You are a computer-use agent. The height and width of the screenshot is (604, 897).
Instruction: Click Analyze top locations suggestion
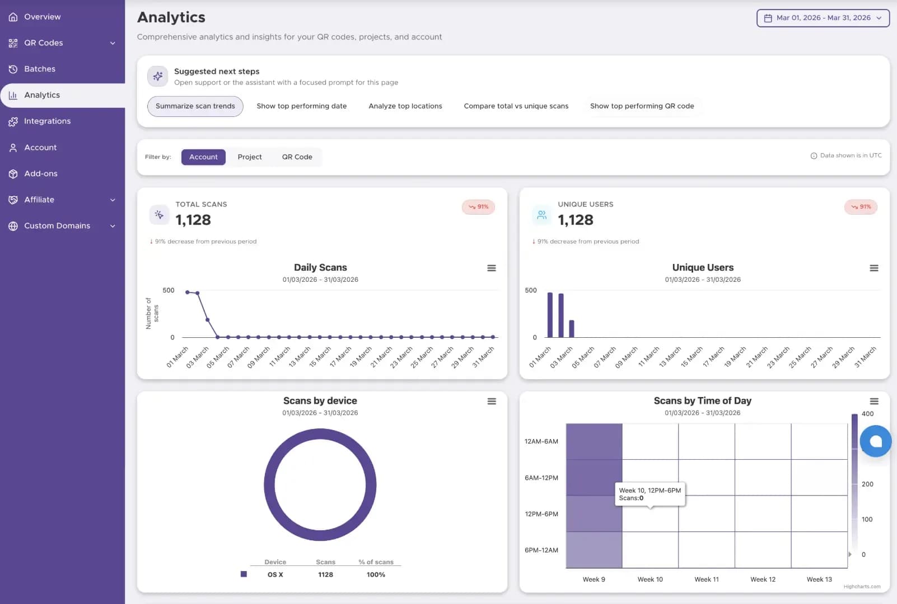405,106
